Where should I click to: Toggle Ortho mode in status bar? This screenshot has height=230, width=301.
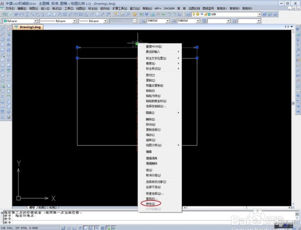pos(74,228)
